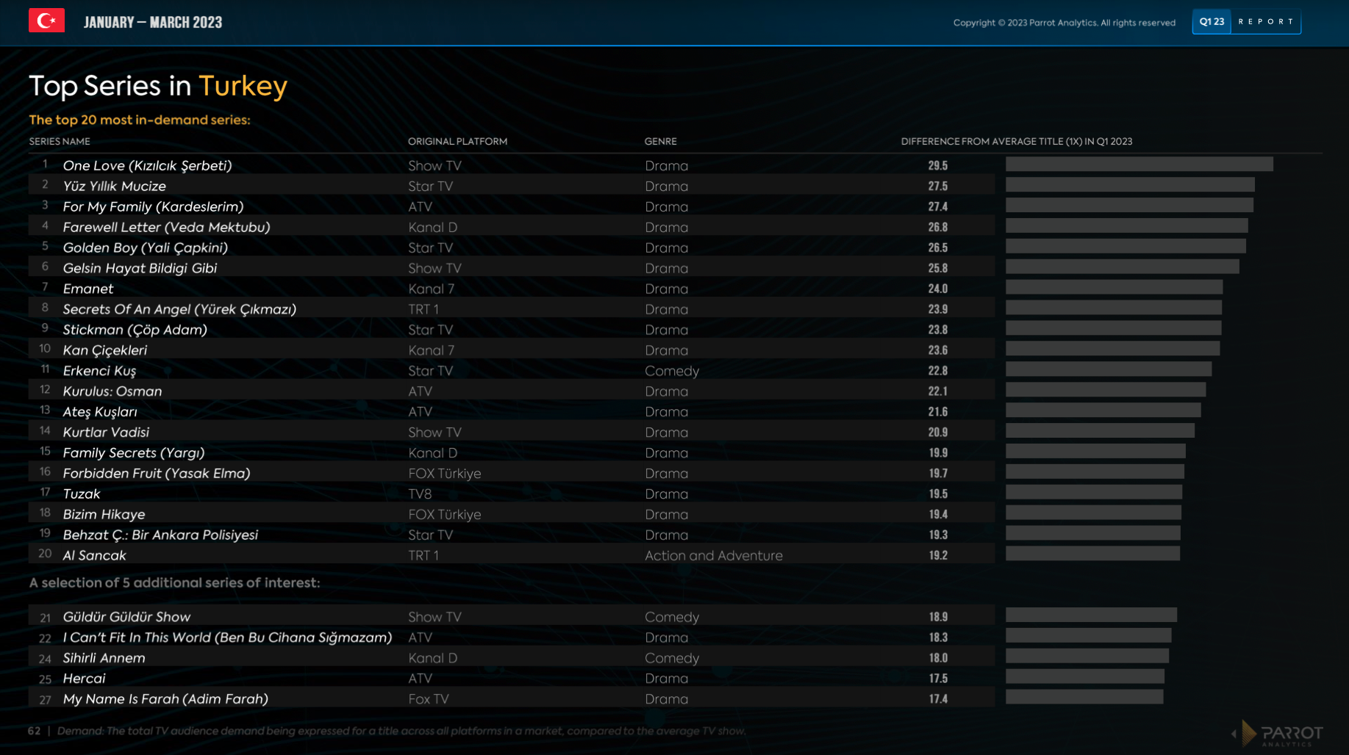1349x755 pixels.
Task: Select 'Kurtlar Vadisi' series name
Action: click(x=106, y=433)
